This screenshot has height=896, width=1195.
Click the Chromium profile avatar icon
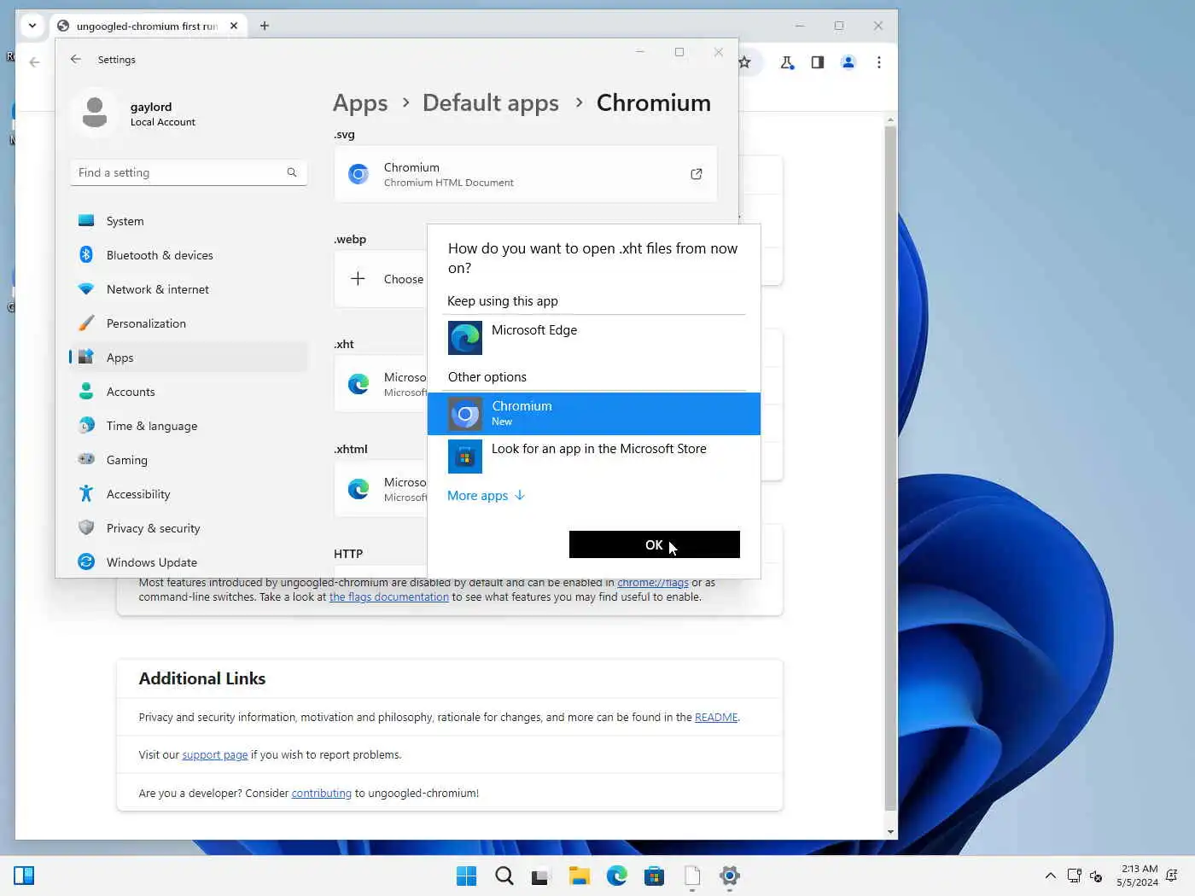click(x=848, y=62)
